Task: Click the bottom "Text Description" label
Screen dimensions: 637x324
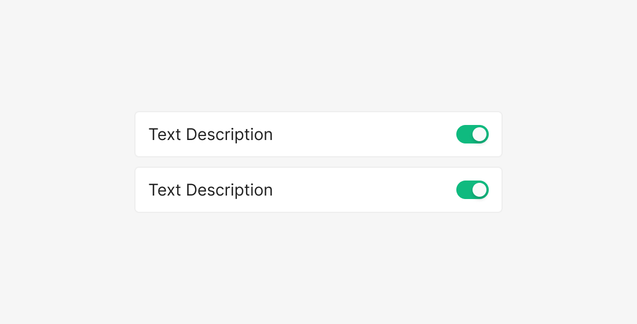Action: pyautogui.click(x=210, y=190)
